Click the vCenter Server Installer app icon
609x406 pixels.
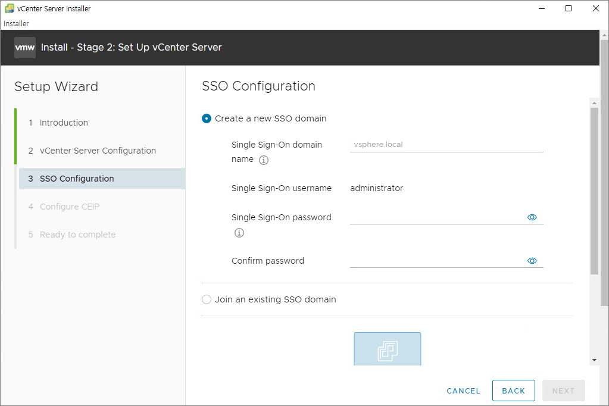pyautogui.click(x=10, y=8)
